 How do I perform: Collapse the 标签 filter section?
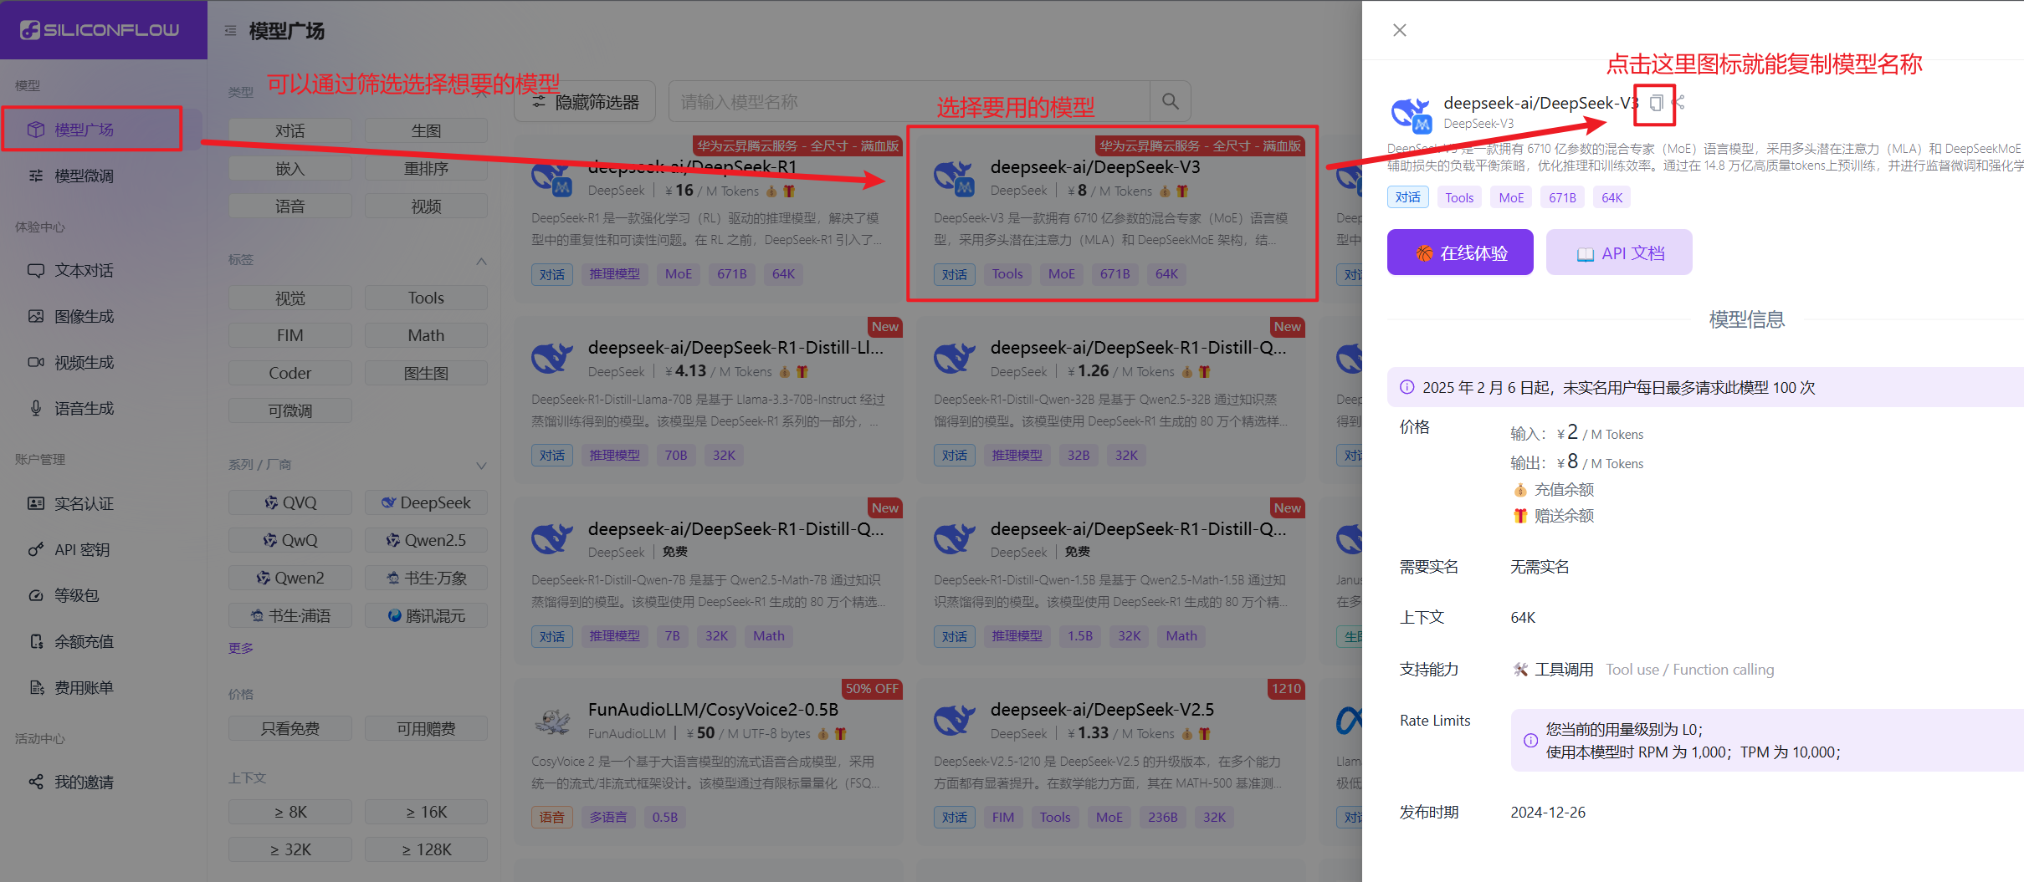(x=481, y=261)
